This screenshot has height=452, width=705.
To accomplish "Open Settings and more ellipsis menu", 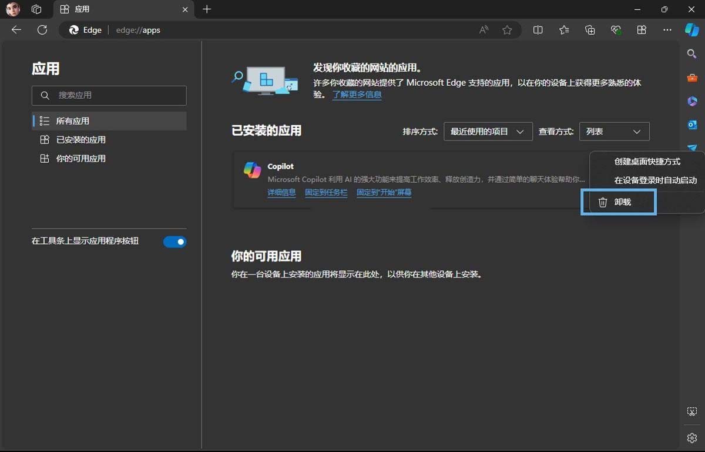I will pos(667,30).
